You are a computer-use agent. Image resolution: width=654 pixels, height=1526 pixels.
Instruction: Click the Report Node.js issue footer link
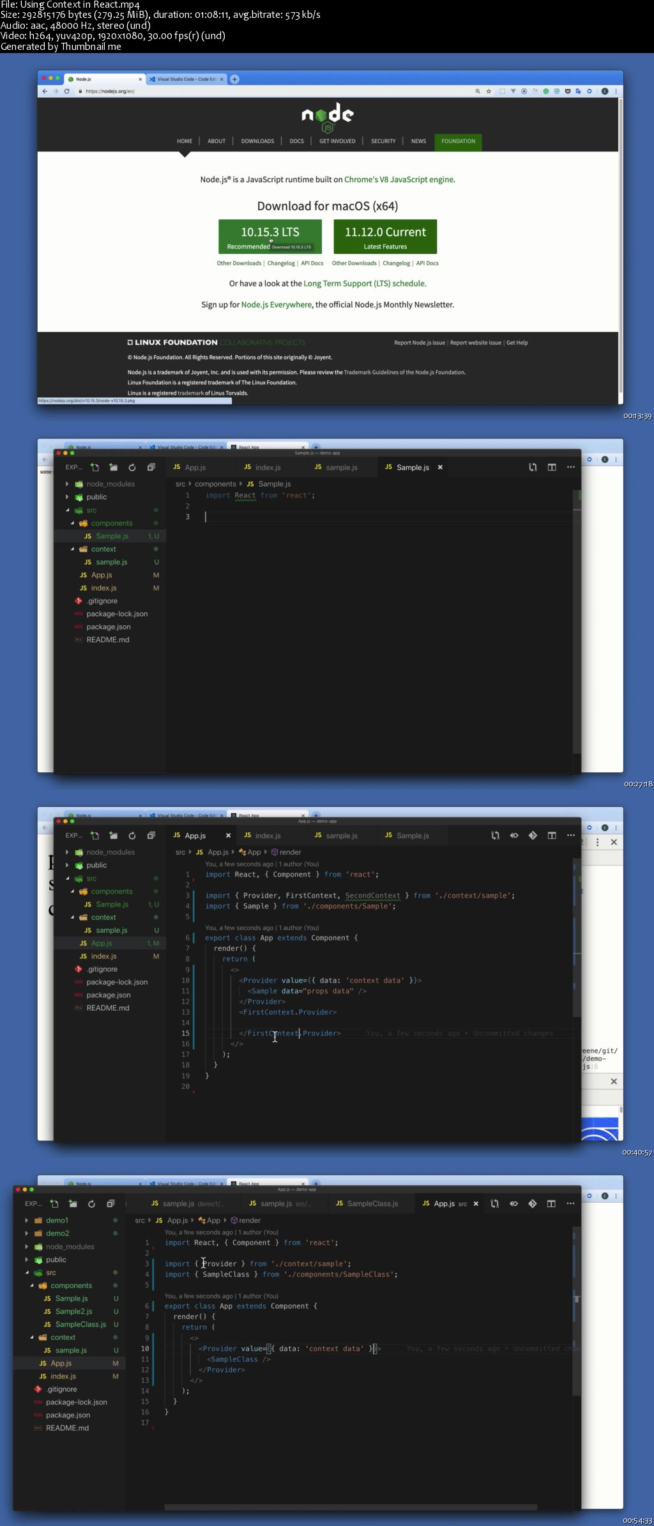[x=420, y=343]
